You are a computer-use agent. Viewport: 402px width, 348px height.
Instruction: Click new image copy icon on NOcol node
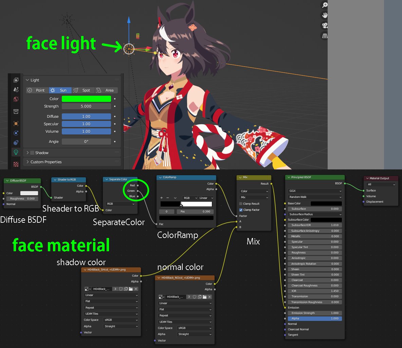(200, 297)
